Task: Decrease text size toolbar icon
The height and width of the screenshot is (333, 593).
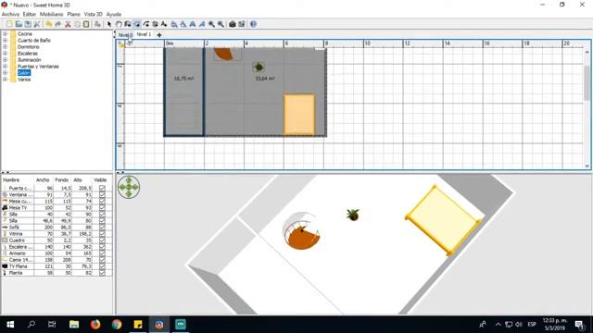Action: click(183, 24)
